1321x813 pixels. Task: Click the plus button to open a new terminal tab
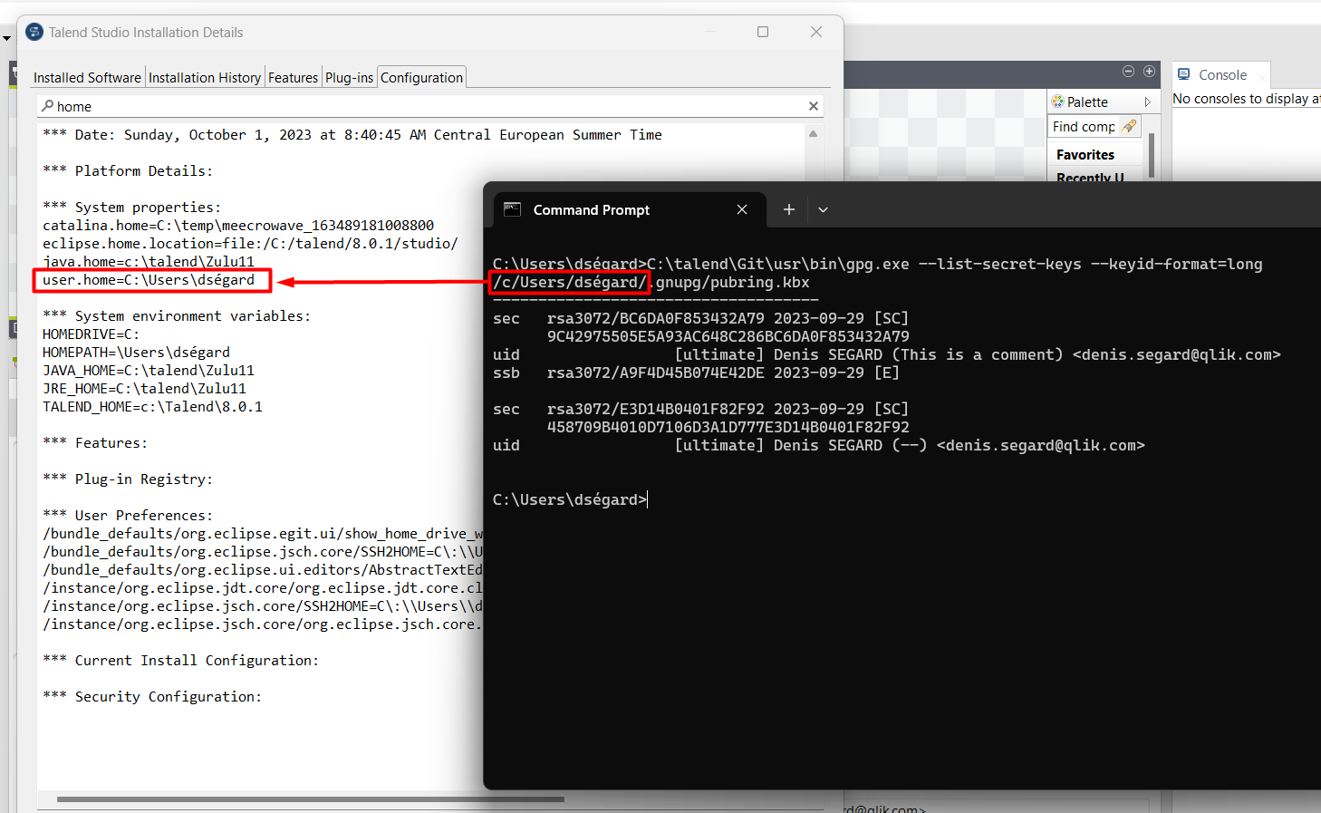click(x=788, y=209)
